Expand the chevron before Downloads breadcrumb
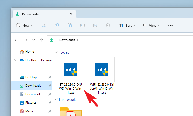Image resolution: width=193 pixels, height=116 pixels. 56,40
